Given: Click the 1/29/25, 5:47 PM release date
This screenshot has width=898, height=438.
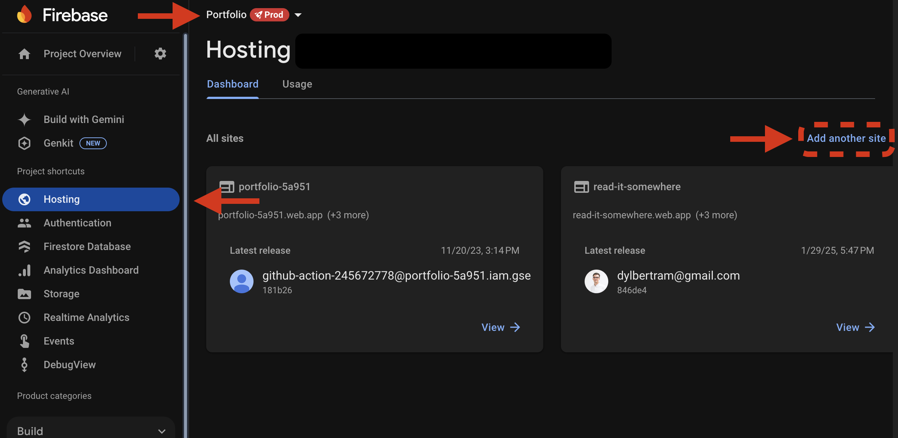Looking at the screenshot, I should point(837,250).
